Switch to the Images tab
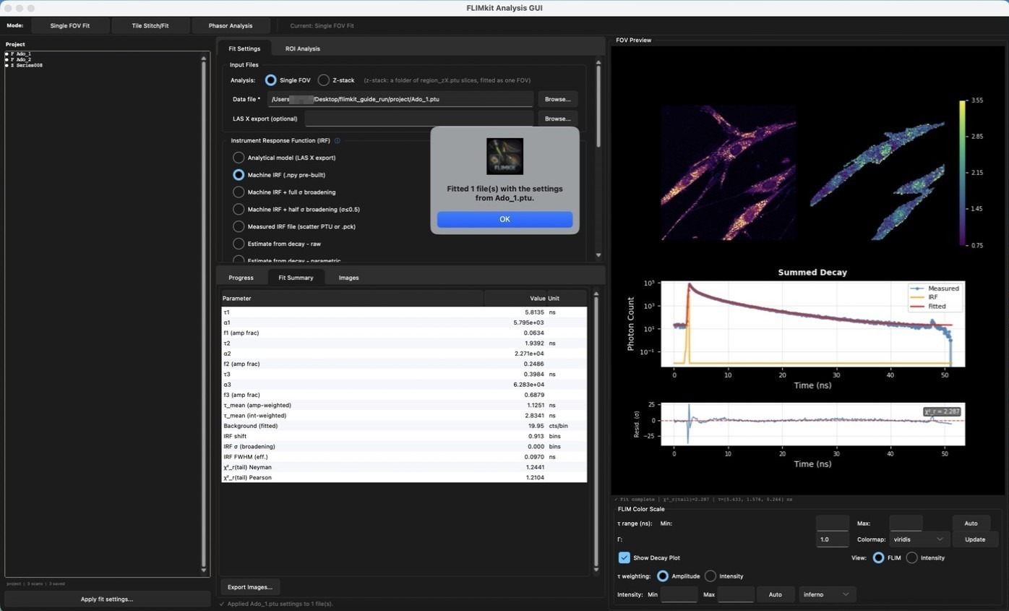 click(348, 278)
